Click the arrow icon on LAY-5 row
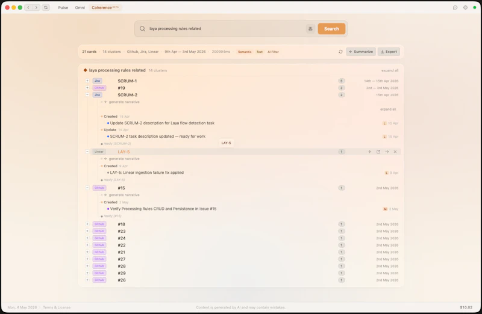482x314 pixels. (x=387, y=152)
